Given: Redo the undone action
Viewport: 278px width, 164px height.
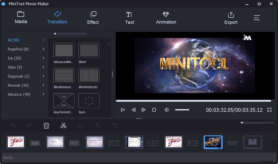Looking at the screenshot, I should [29, 125].
